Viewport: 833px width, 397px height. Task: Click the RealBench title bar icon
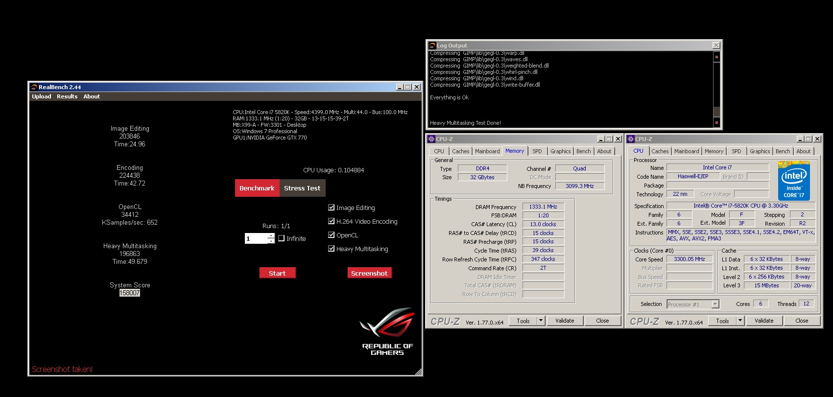point(34,87)
